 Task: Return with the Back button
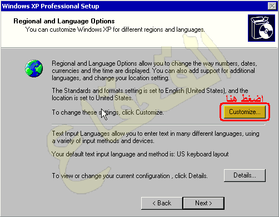[x=162, y=203]
